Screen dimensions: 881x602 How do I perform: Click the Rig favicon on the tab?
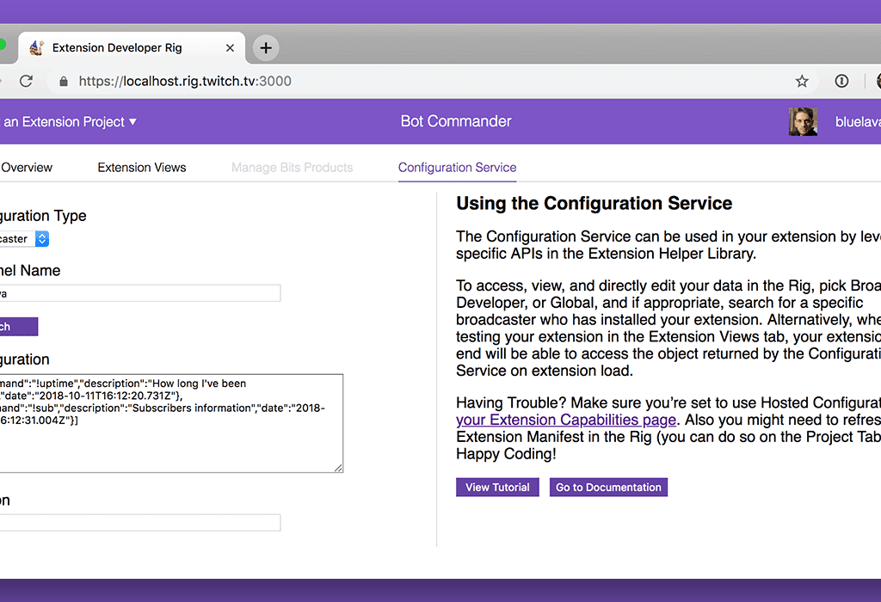[37, 48]
